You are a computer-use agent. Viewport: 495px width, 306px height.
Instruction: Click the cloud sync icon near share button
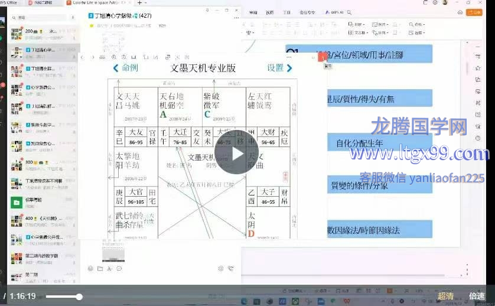pos(460,12)
